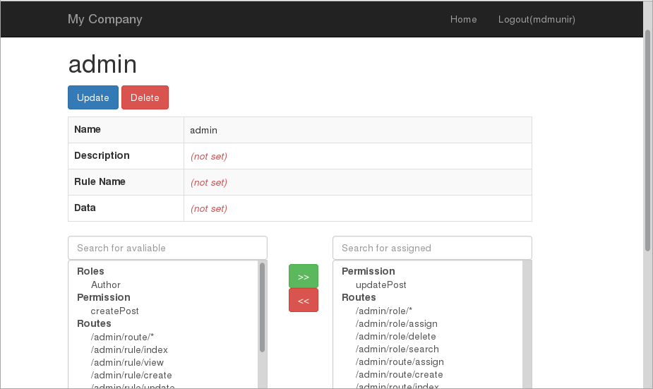Click the Logout(mdmunir) menu item
This screenshot has height=389, width=653.
pyautogui.click(x=537, y=19)
